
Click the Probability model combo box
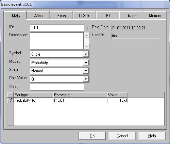coord(60,62)
